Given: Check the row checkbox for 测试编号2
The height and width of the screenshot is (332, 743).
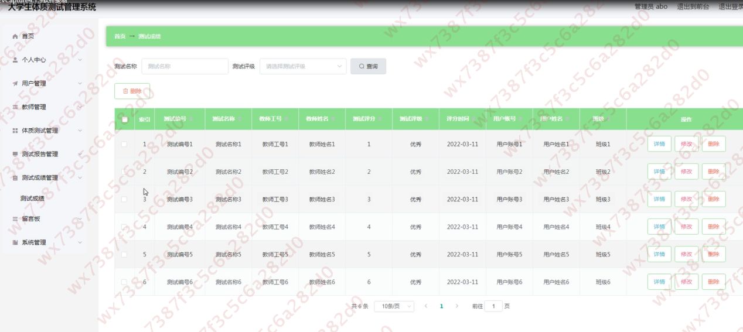Looking at the screenshot, I should click(x=124, y=172).
